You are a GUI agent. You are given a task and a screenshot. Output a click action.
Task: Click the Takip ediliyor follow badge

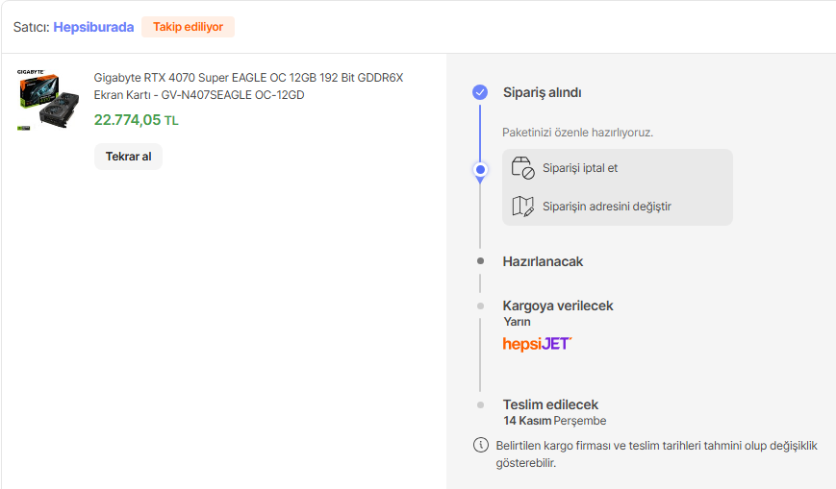188,27
